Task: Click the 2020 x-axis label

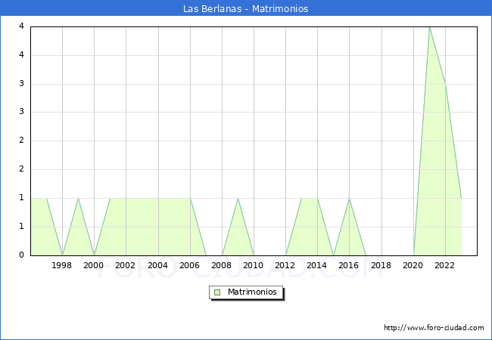Action: click(413, 265)
